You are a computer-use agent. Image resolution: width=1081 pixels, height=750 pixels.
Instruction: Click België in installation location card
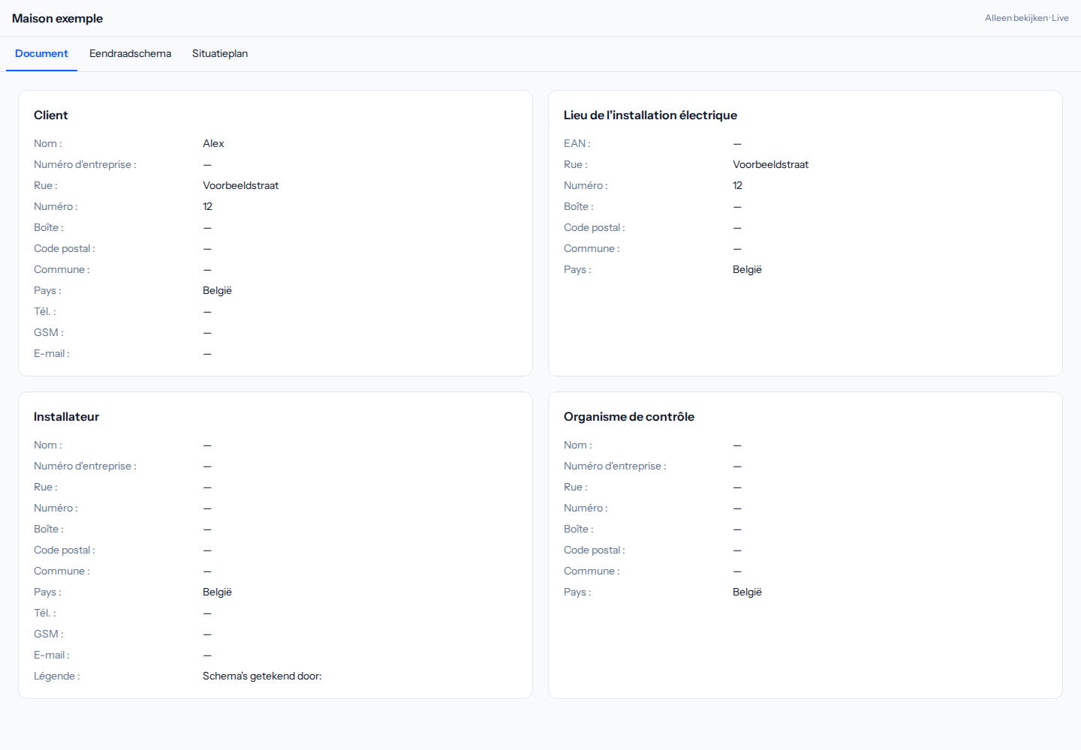click(747, 269)
